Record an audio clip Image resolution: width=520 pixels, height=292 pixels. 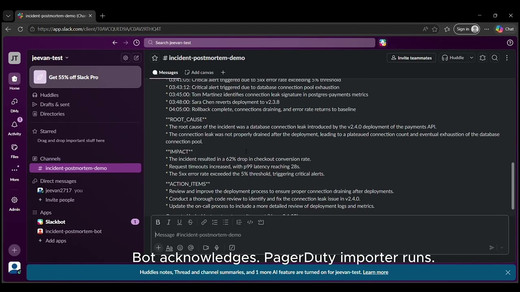pos(217,248)
